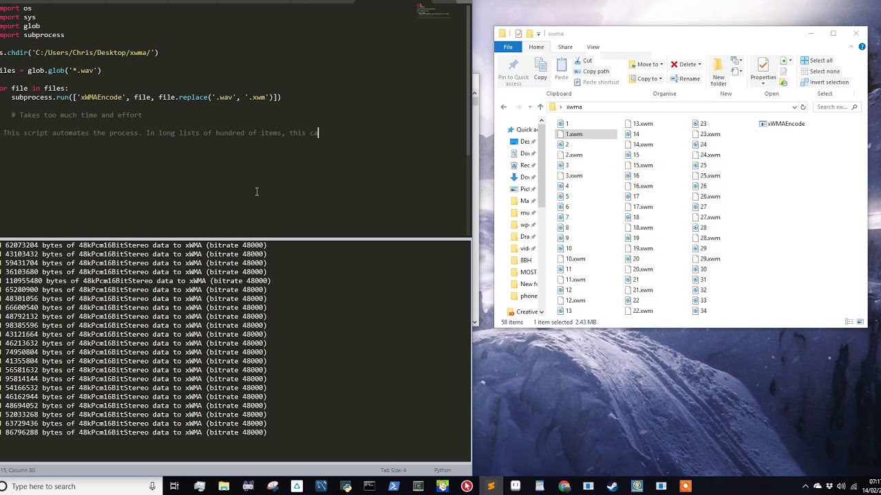
Task: Open the Share ribbon tab
Action: (x=565, y=47)
